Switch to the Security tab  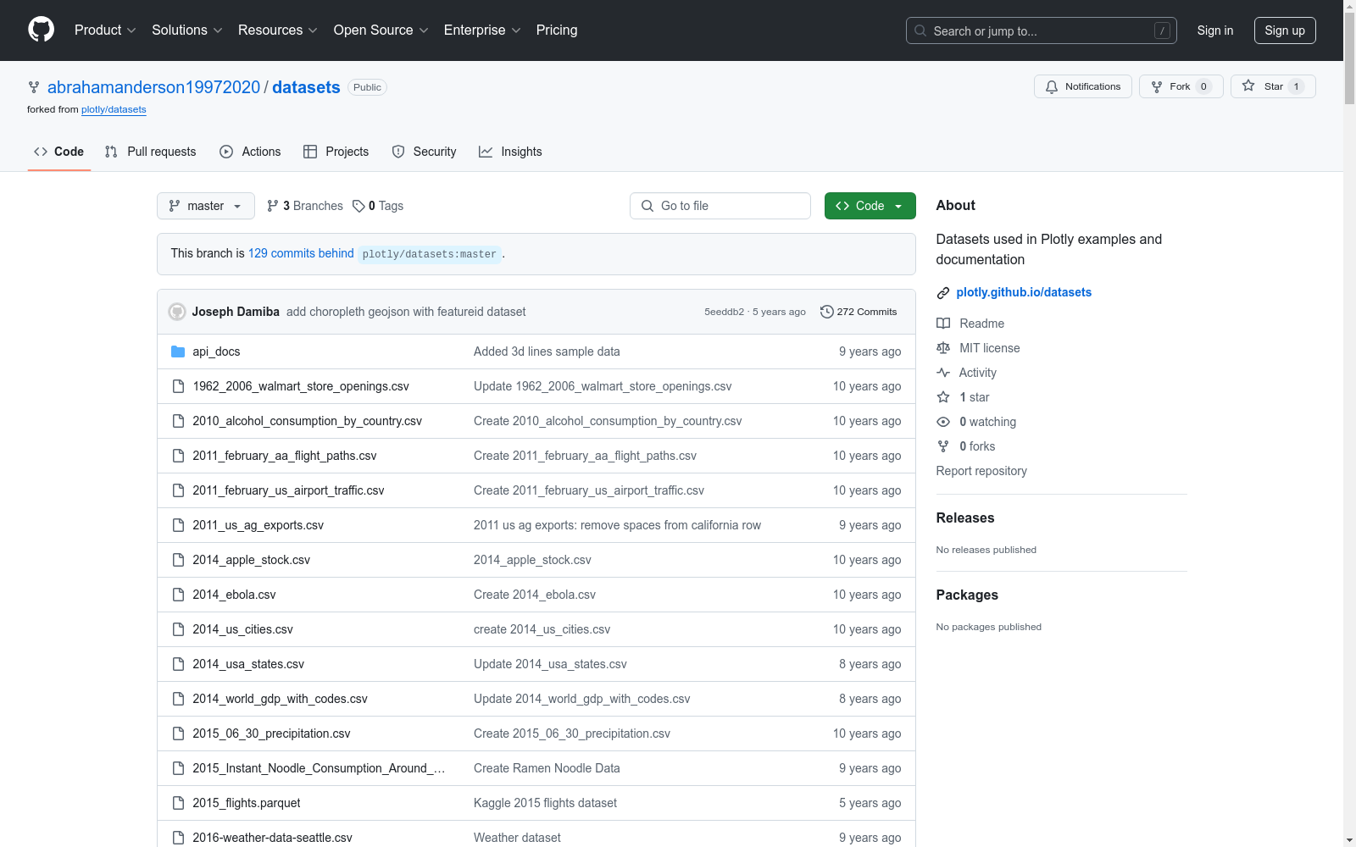click(x=424, y=152)
